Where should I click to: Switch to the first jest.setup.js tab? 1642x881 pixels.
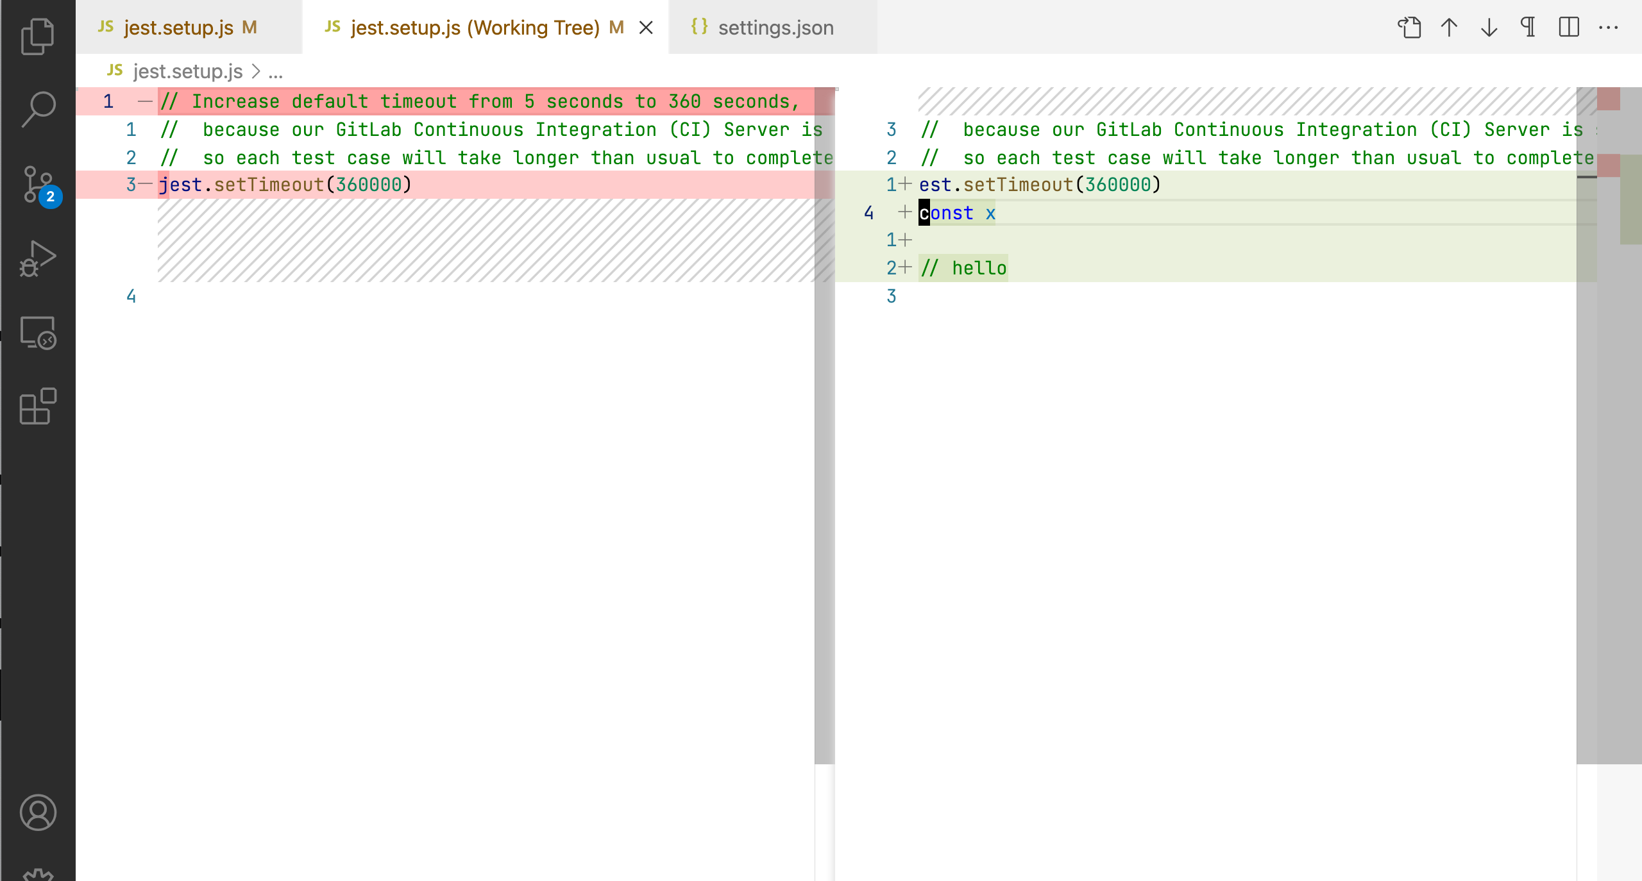click(176, 27)
